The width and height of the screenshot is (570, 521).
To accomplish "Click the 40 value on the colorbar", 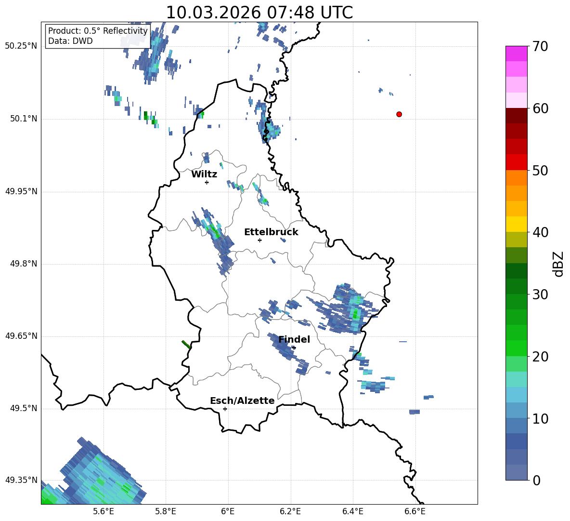I will (x=540, y=232).
